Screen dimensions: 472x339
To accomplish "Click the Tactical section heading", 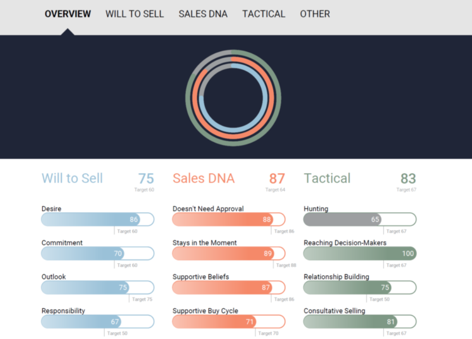I will click(327, 178).
